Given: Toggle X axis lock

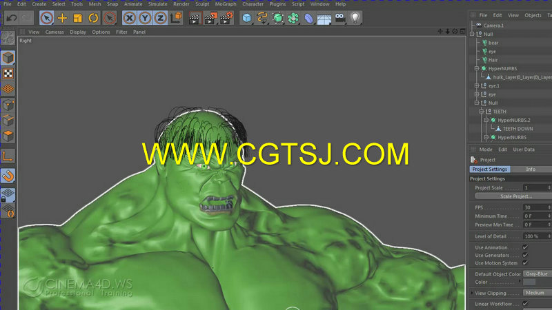Looking at the screenshot, I should click(x=130, y=18).
